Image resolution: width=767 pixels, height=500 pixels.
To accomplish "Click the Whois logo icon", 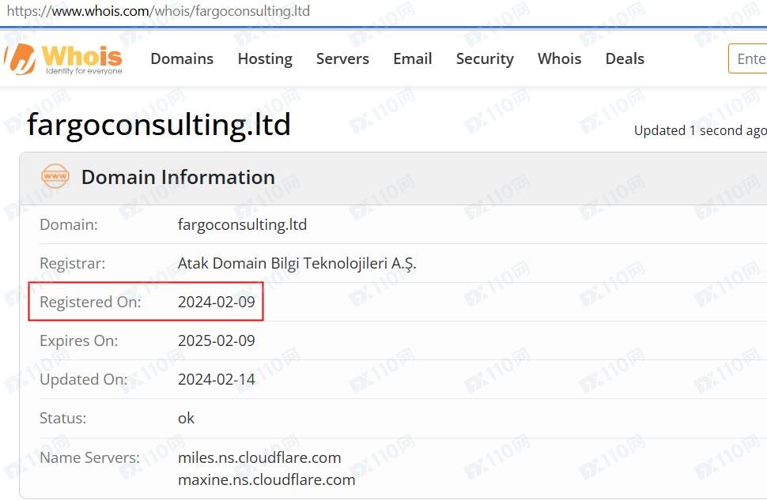I will 21,59.
